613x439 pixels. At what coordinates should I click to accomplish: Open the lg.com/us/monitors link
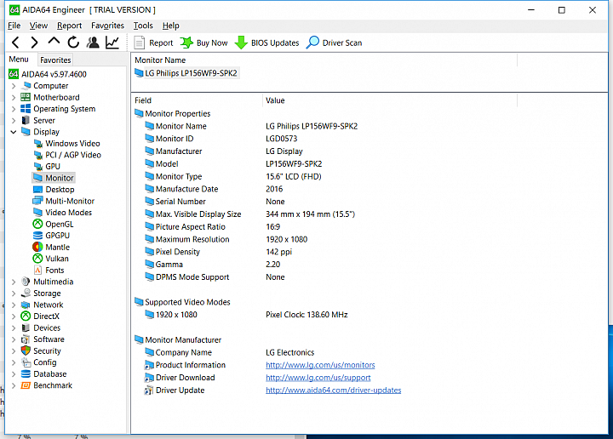tap(320, 365)
